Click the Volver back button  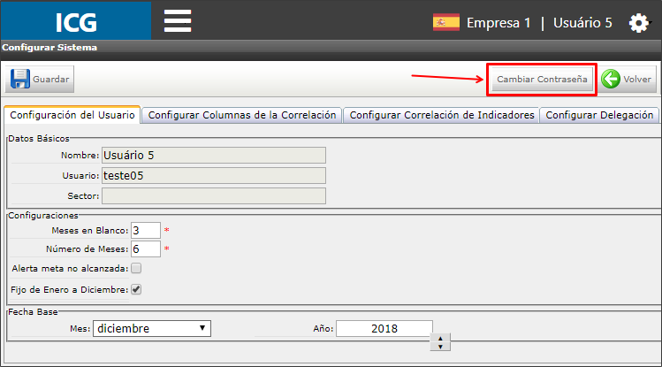[x=628, y=79]
